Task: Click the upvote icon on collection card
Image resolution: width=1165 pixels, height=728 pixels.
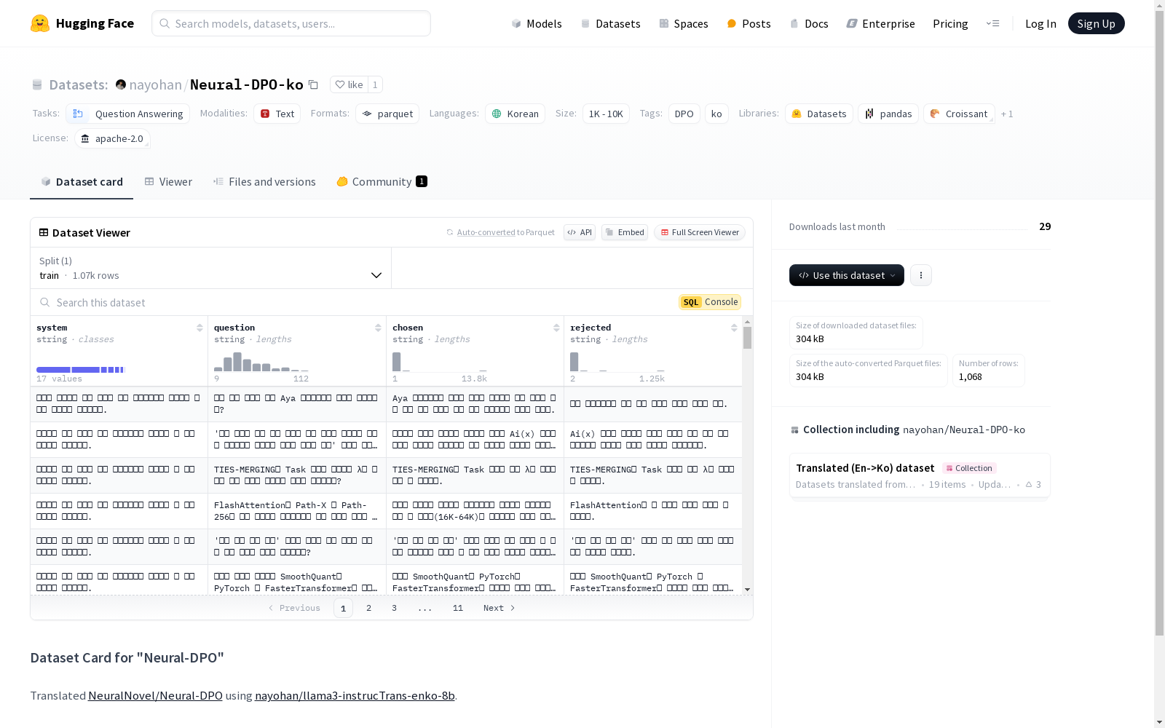Action: [x=1029, y=484]
